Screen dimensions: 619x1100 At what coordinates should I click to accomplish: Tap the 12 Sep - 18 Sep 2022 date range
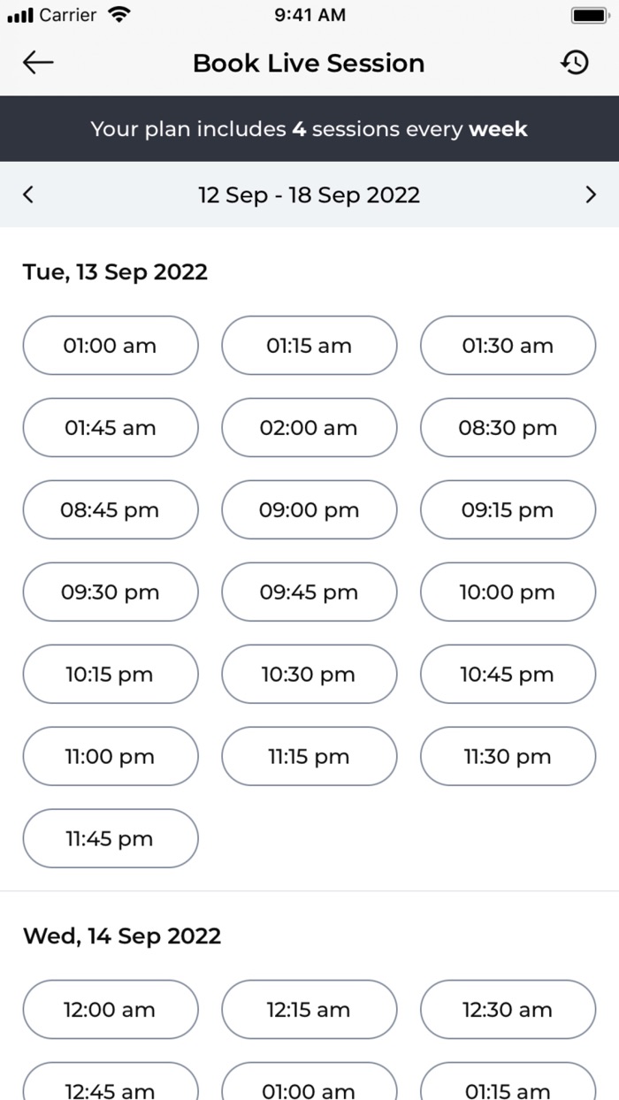(x=309, y=195)
